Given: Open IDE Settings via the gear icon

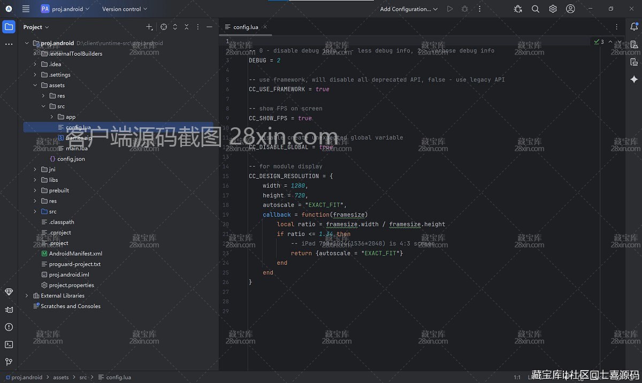Looking at the screenshot, I should pos(553,9).
